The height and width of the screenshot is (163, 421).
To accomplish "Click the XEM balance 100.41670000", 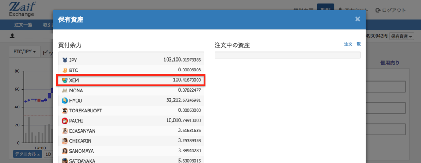I will click(x=187, y=80).
